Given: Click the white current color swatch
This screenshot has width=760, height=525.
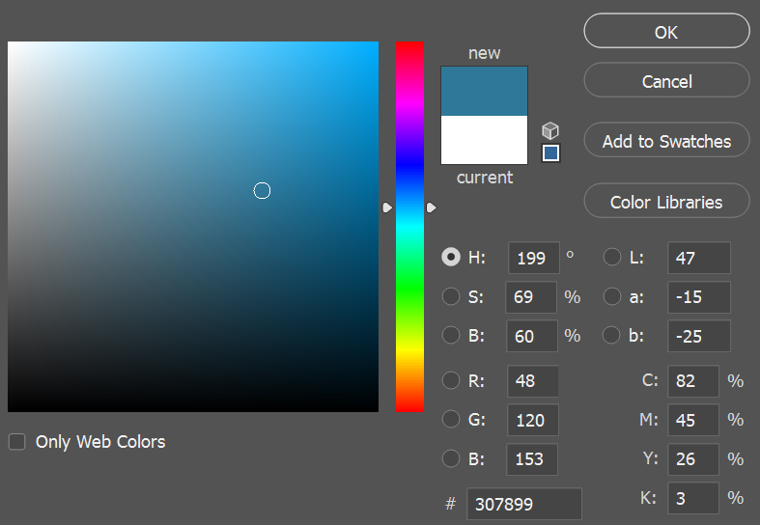Looking at the screenshot, I should pos(484,140).
